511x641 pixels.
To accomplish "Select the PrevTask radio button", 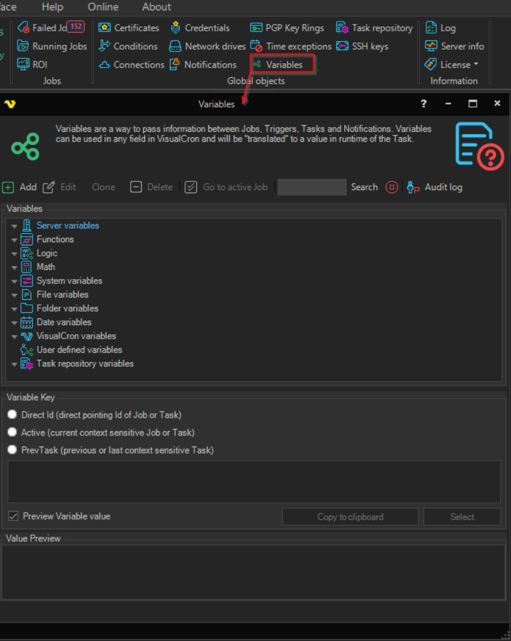I will click(x=12, y=450).
